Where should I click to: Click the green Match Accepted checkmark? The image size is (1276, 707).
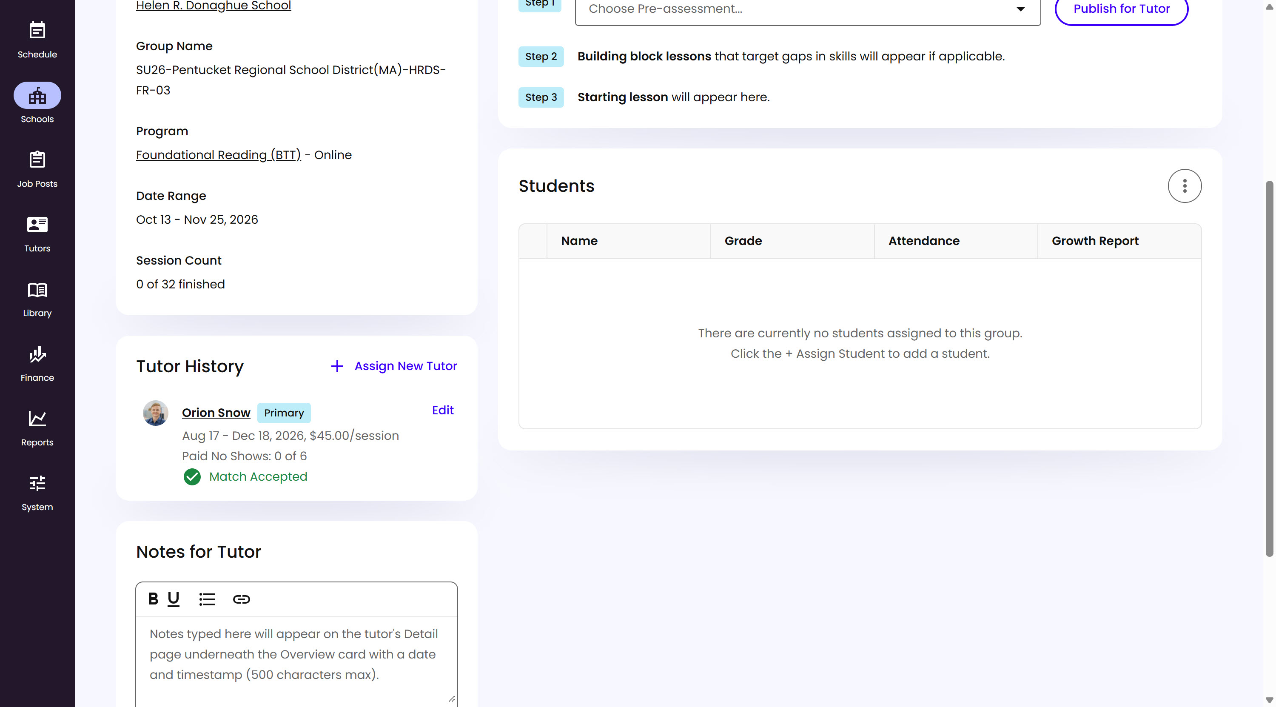[x=192, y=476]
